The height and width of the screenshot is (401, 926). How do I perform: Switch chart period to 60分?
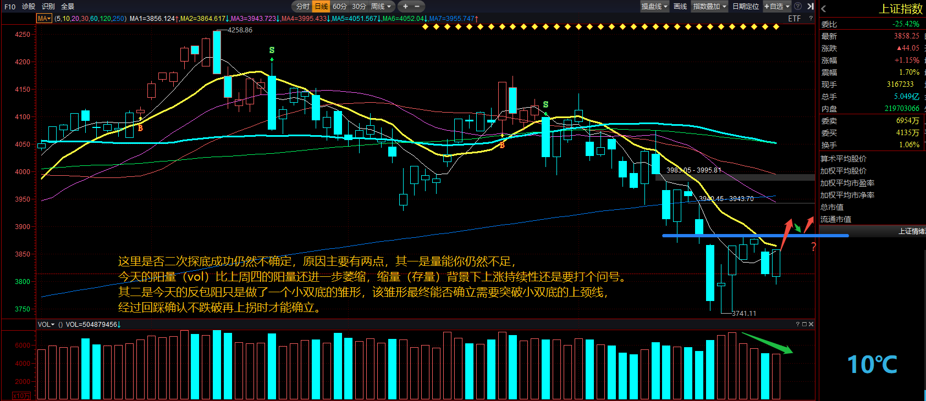click(x=340, y=7)
